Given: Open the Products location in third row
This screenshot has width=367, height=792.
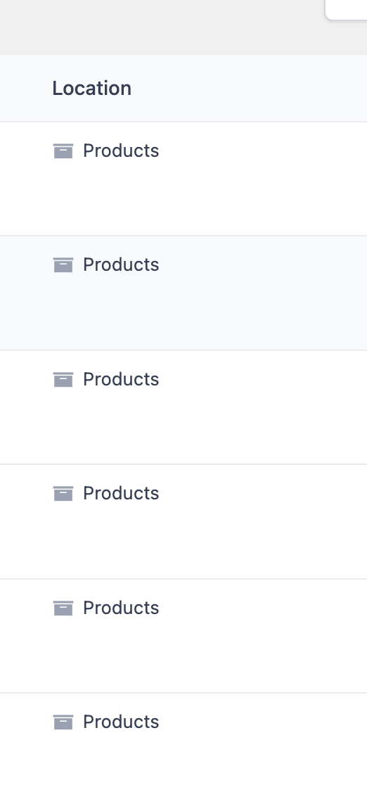Looking at the screenshot, I should point(121,379).
